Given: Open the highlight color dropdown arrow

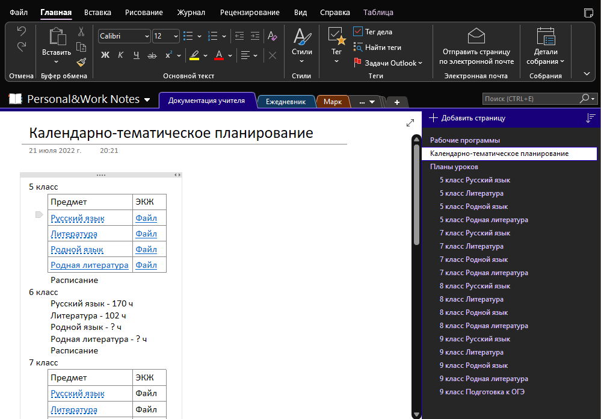Looking at the screenshot, I should point(205,55).
